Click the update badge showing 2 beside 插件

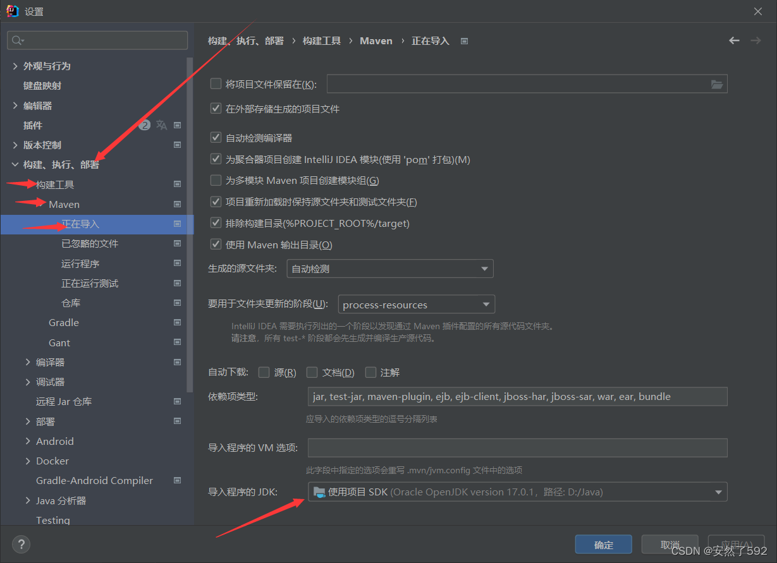pyautogui.click(x=145, y=125)
